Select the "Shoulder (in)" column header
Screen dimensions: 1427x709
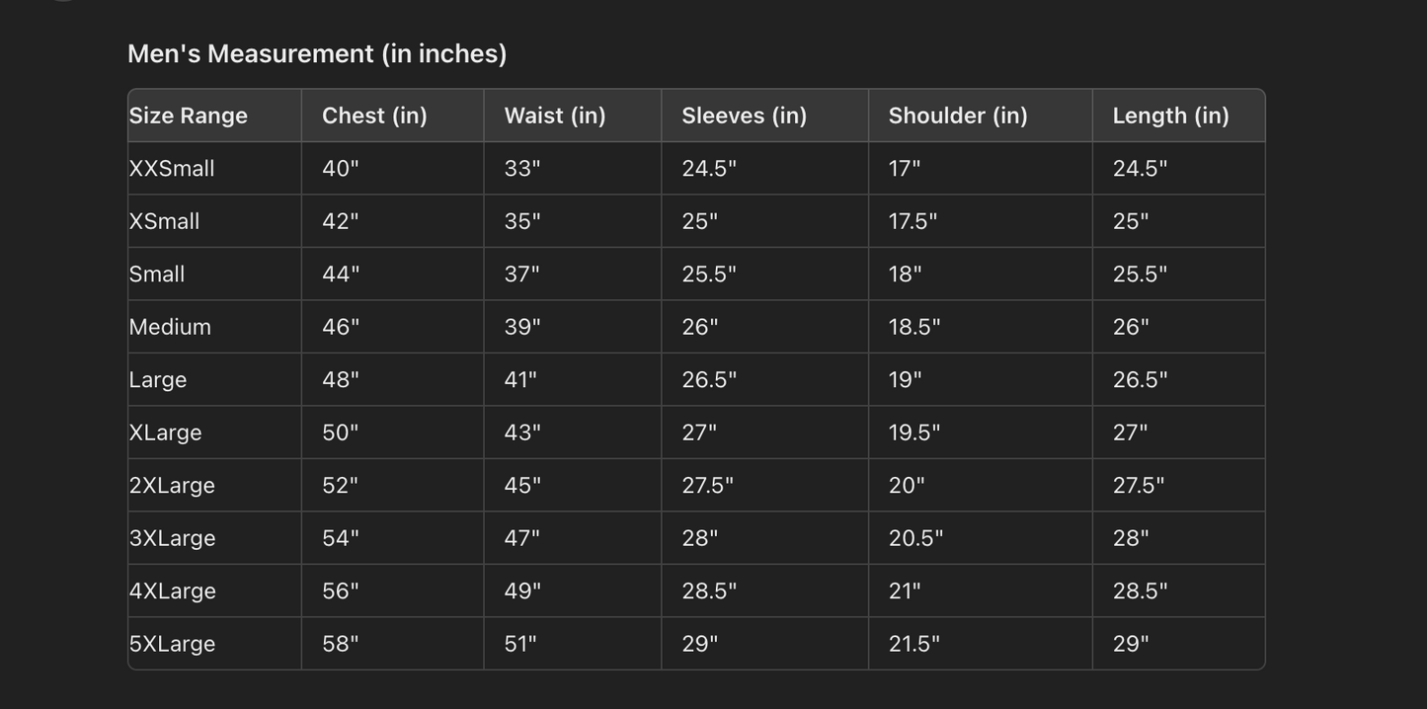pos(958,116)
